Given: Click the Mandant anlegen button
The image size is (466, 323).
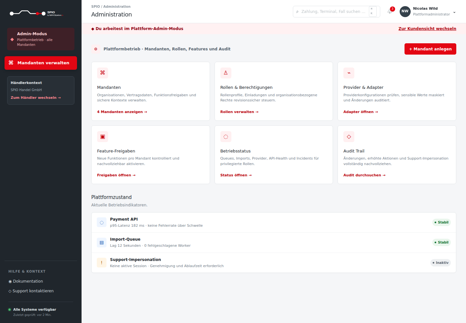Looking at the screenshot, I should pyautogui.click(x=430, y=49).
